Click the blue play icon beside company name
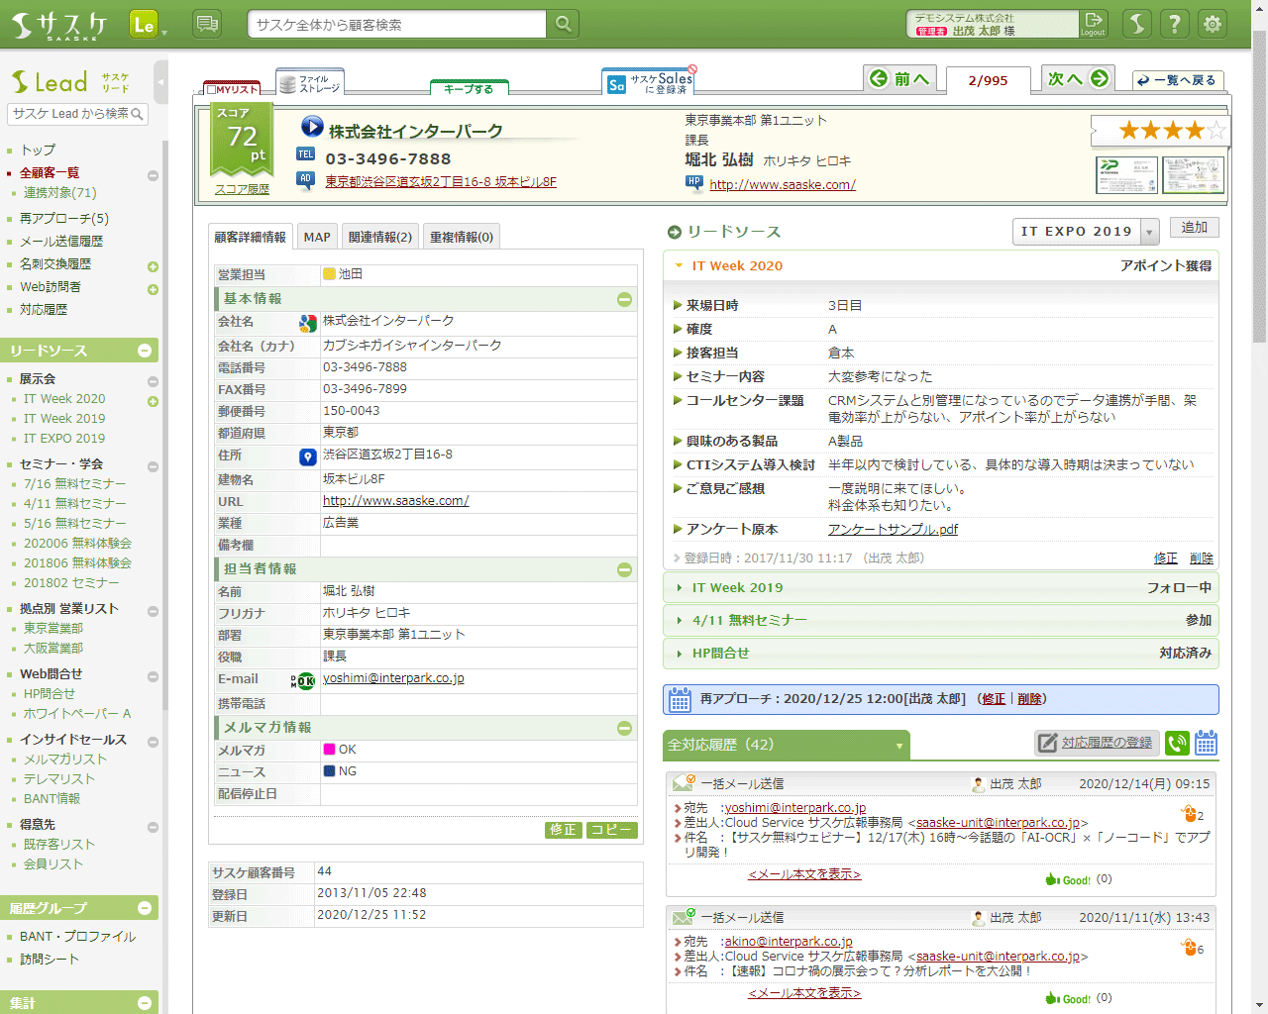Viewport: 1268px width, 1014px height. pyautogui.click(x=312, y=127)
